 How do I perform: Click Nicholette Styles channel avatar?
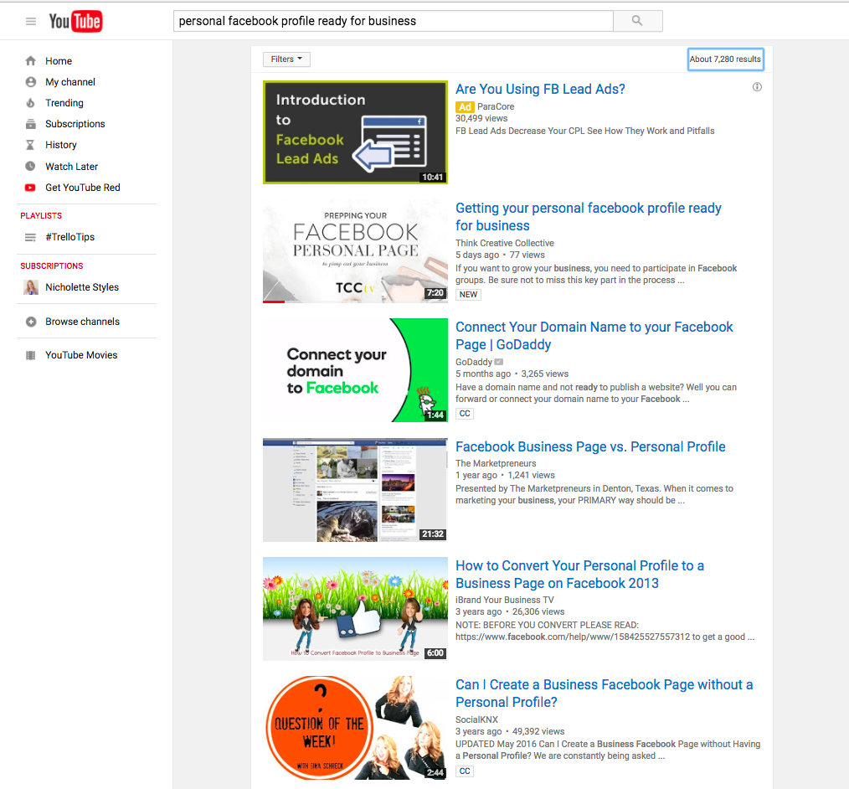pyautogui.click(x=31, y=287)
